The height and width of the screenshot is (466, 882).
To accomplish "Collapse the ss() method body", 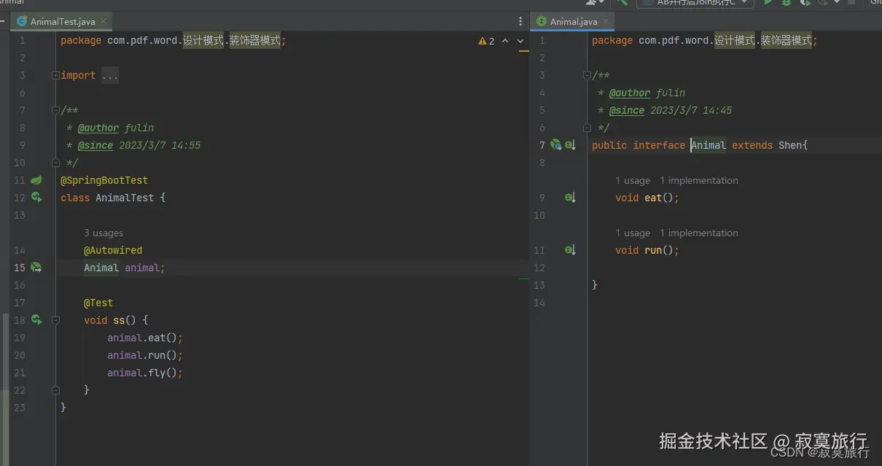I will pos(55,320).
